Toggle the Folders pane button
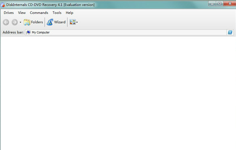Image resolution: width=236 pixels, height=150 pixels. tap(33, 22)
